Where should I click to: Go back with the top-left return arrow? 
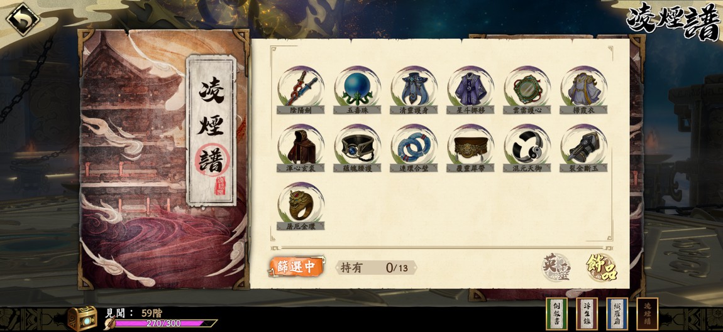[22, 19]
